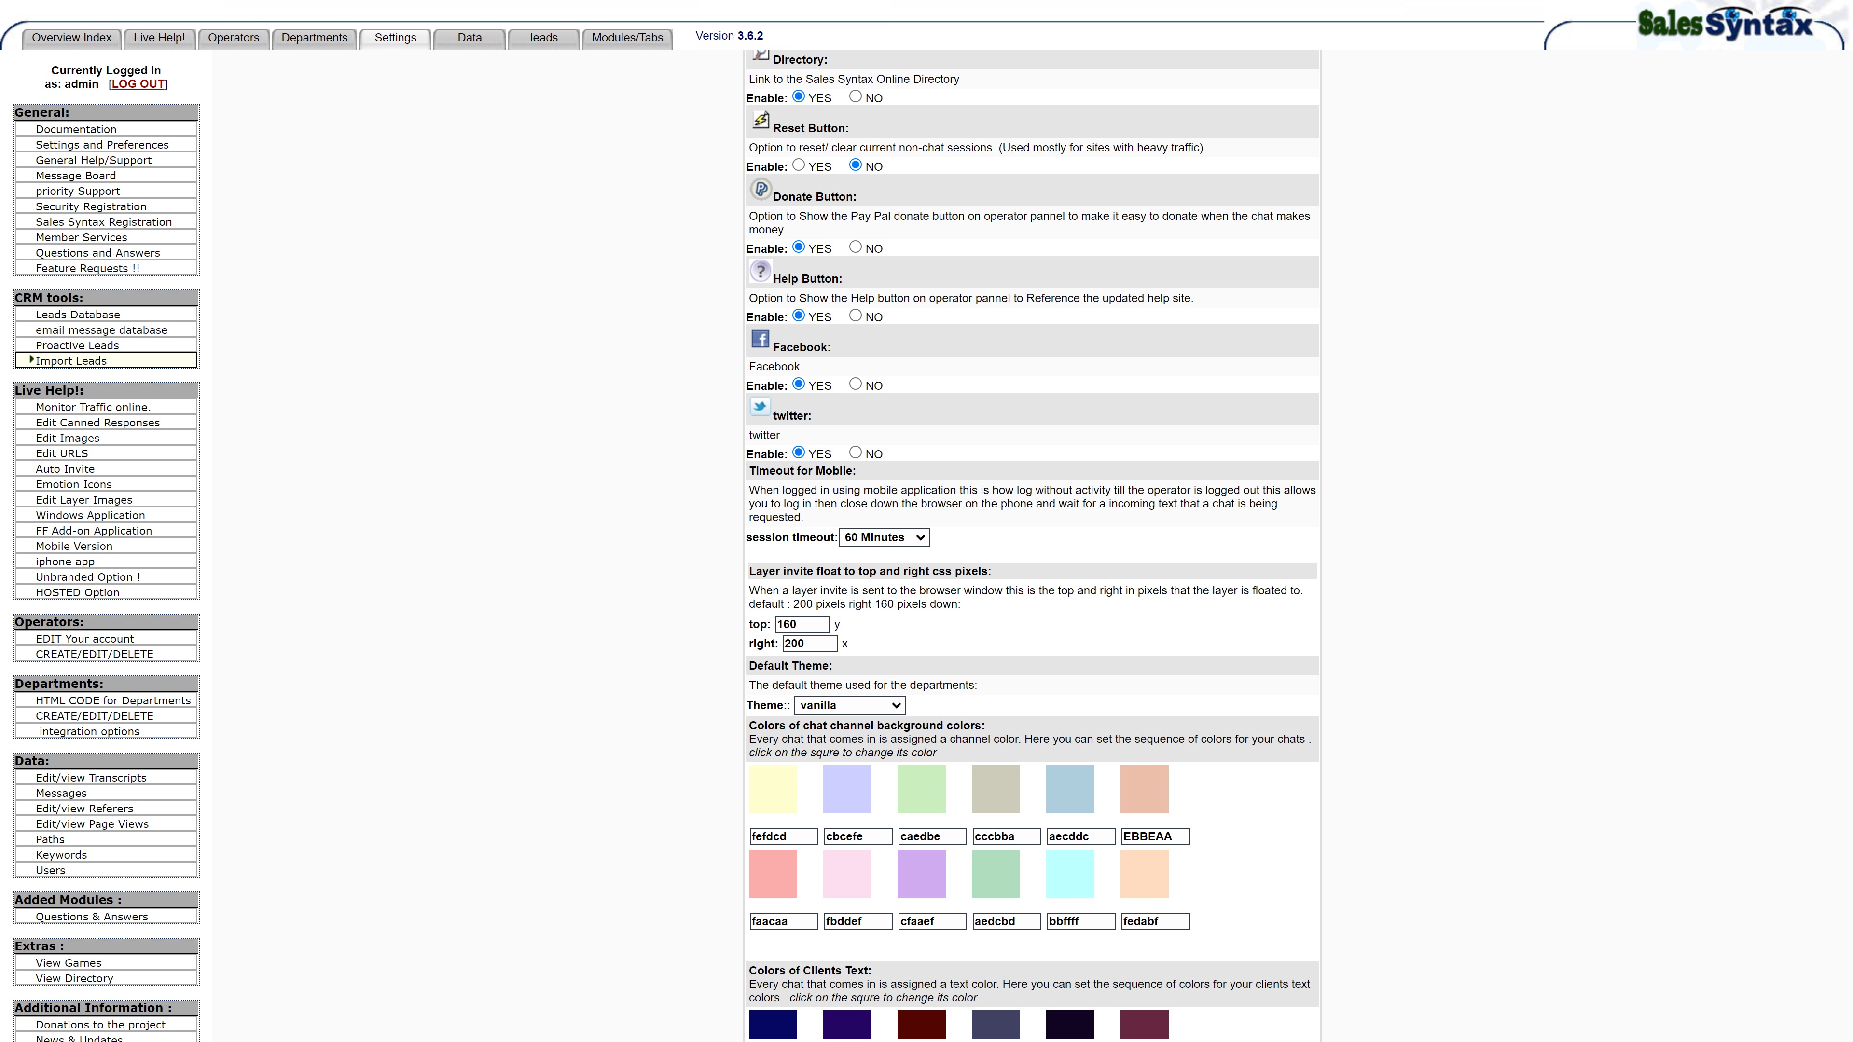1853x1042 pixels.
Task: Open the Modules/Tabs tab
Action: point(627,38)
